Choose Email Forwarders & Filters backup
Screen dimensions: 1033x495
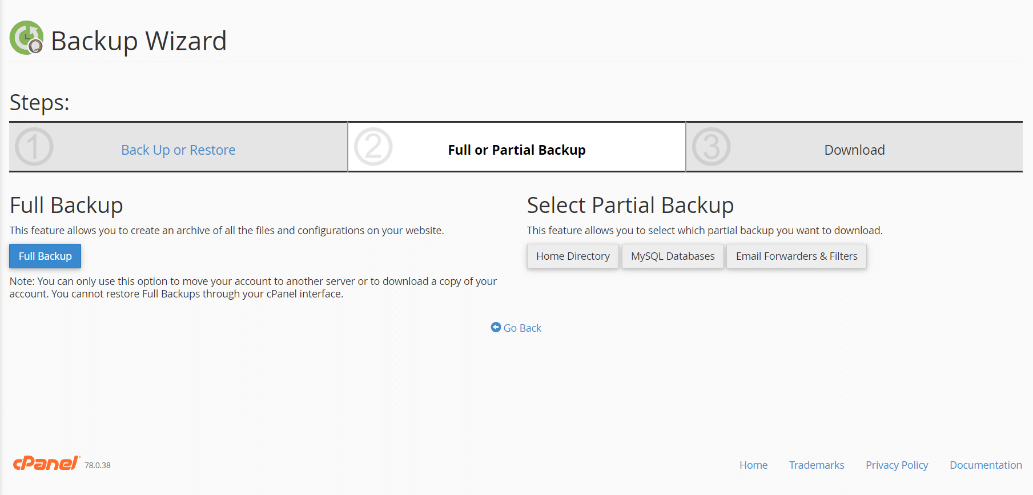(x=797, y=256)
